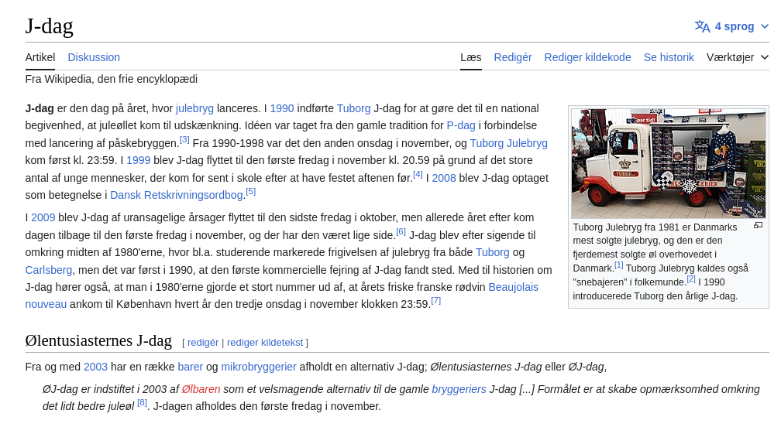The height and width of the screenshot is (427, 781).
Task: Jump to footnote reference [8]
Action: [142, 403]
